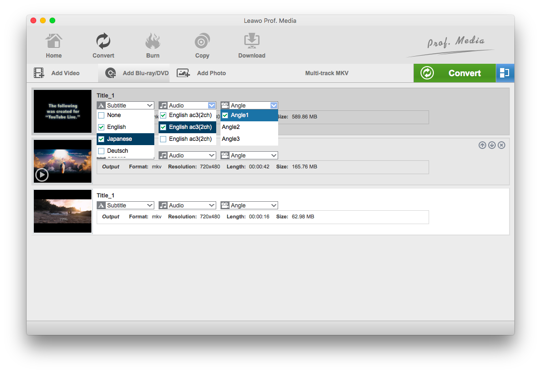Expand the third title's Subtitle dropdown
Viewport: 541px width, 373px height.
click(150, 206)
